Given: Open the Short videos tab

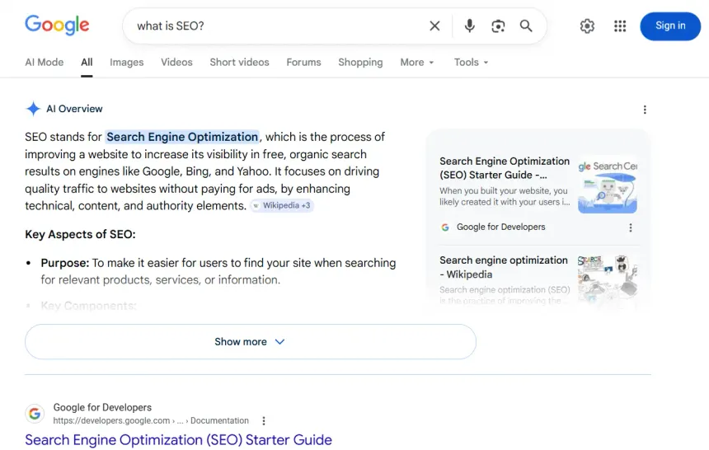Looking at the screenshot, I should click(239, 63).
